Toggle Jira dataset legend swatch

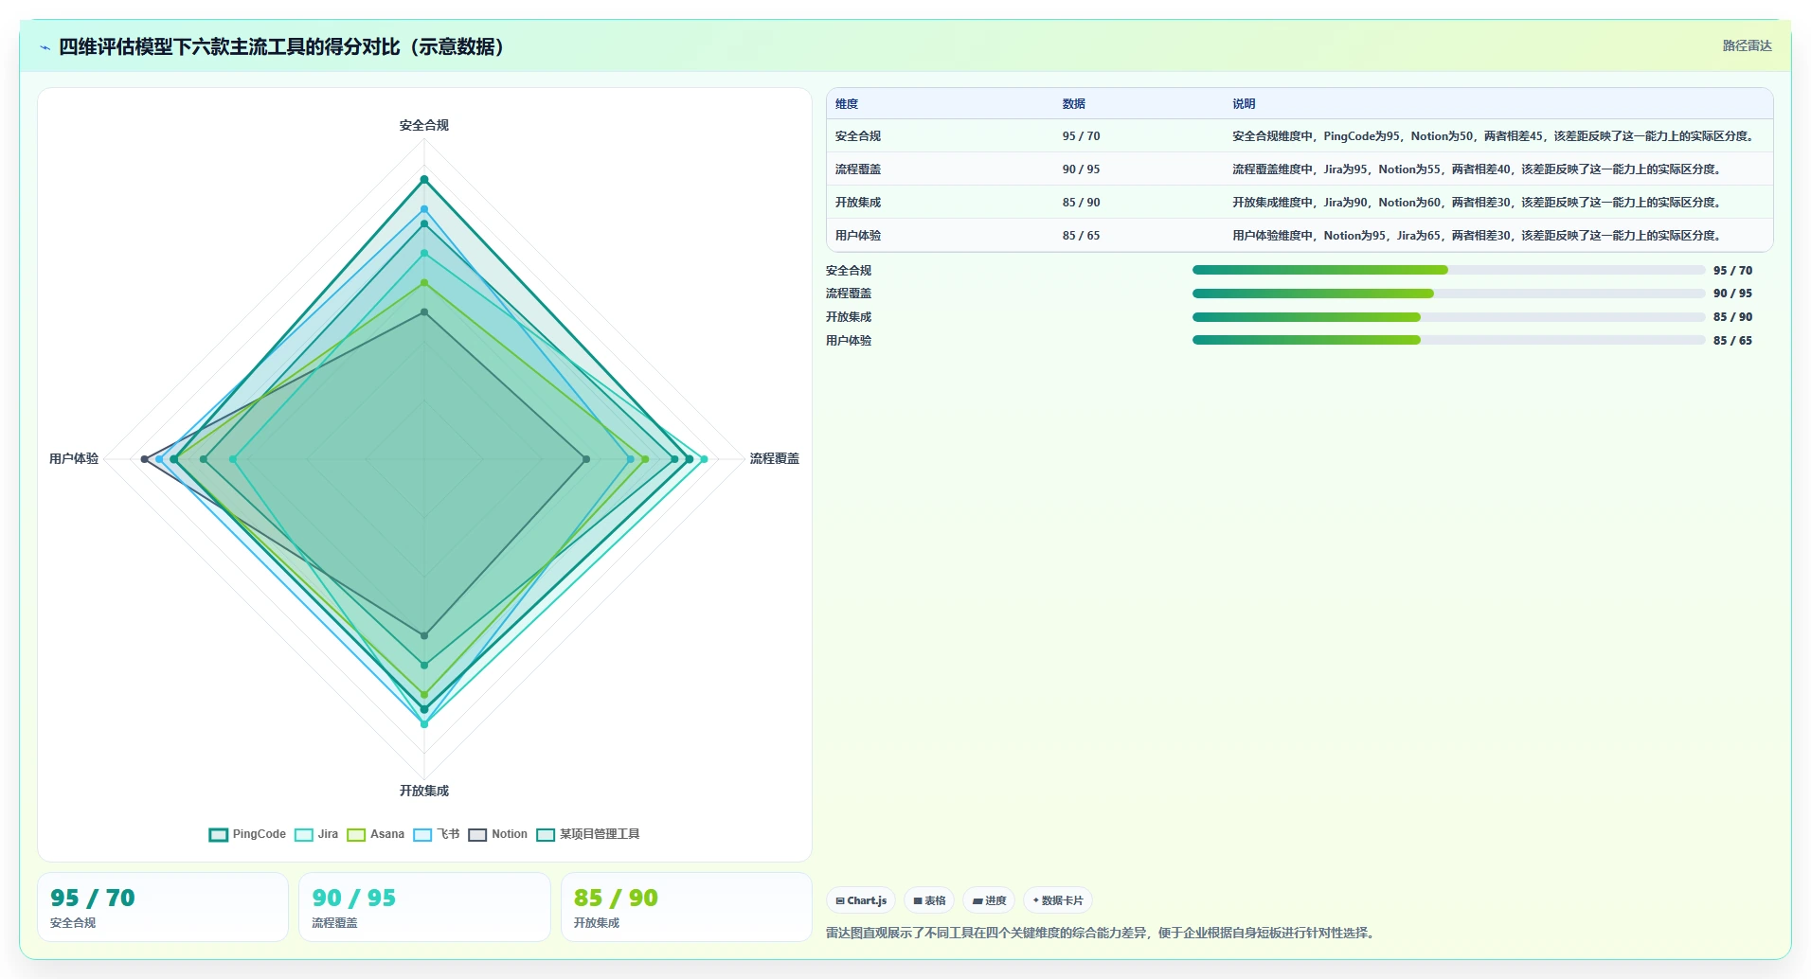click(304, 835)
